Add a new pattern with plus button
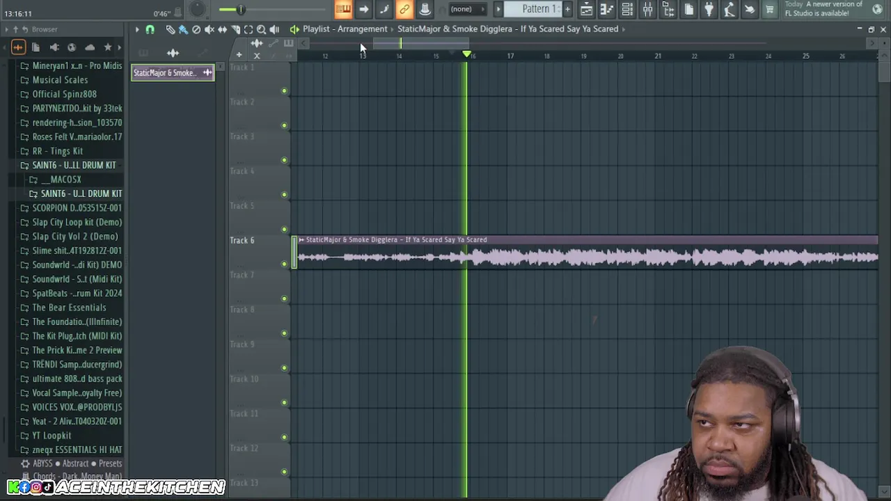The height and width of the screenshot is (501, 891). point(567,9)
